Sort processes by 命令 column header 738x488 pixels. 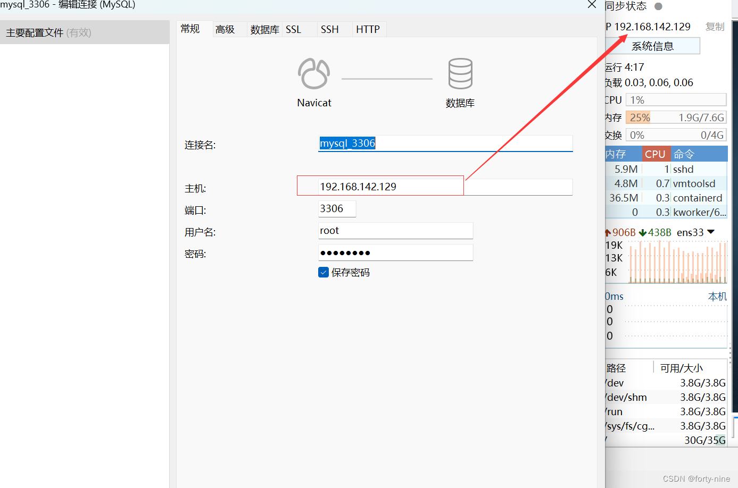(699, 154)
